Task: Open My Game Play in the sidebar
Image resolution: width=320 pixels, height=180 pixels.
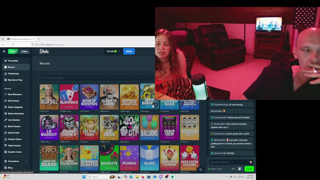Action: tap(15, 80)
